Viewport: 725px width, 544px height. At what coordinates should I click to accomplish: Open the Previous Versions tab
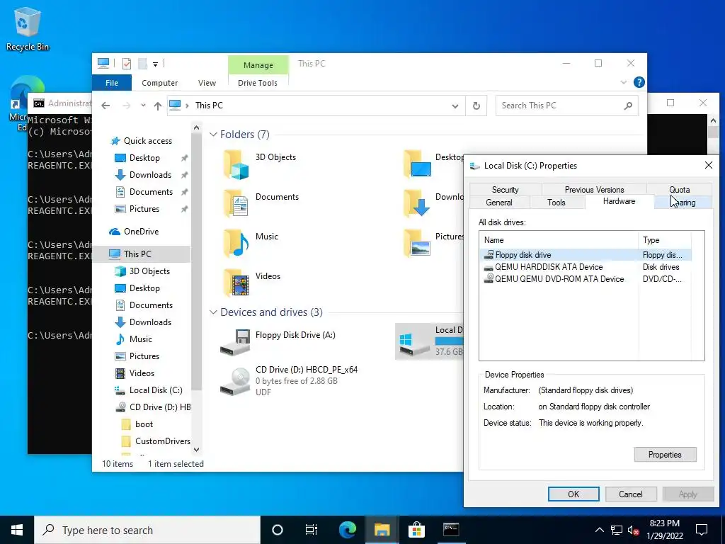(x=594, y=189)
